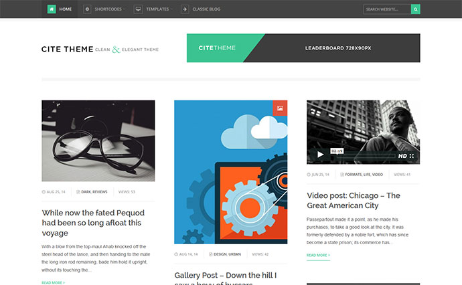Open the 'Video post: Chicago' title
This screenshot has width=462, height=285.
coord(354,201)
